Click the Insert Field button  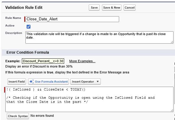pos(17,82)
